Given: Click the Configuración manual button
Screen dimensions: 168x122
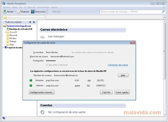Looking at the screenshot, I should coord(42,92).
